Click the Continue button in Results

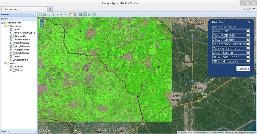[243, 68]
